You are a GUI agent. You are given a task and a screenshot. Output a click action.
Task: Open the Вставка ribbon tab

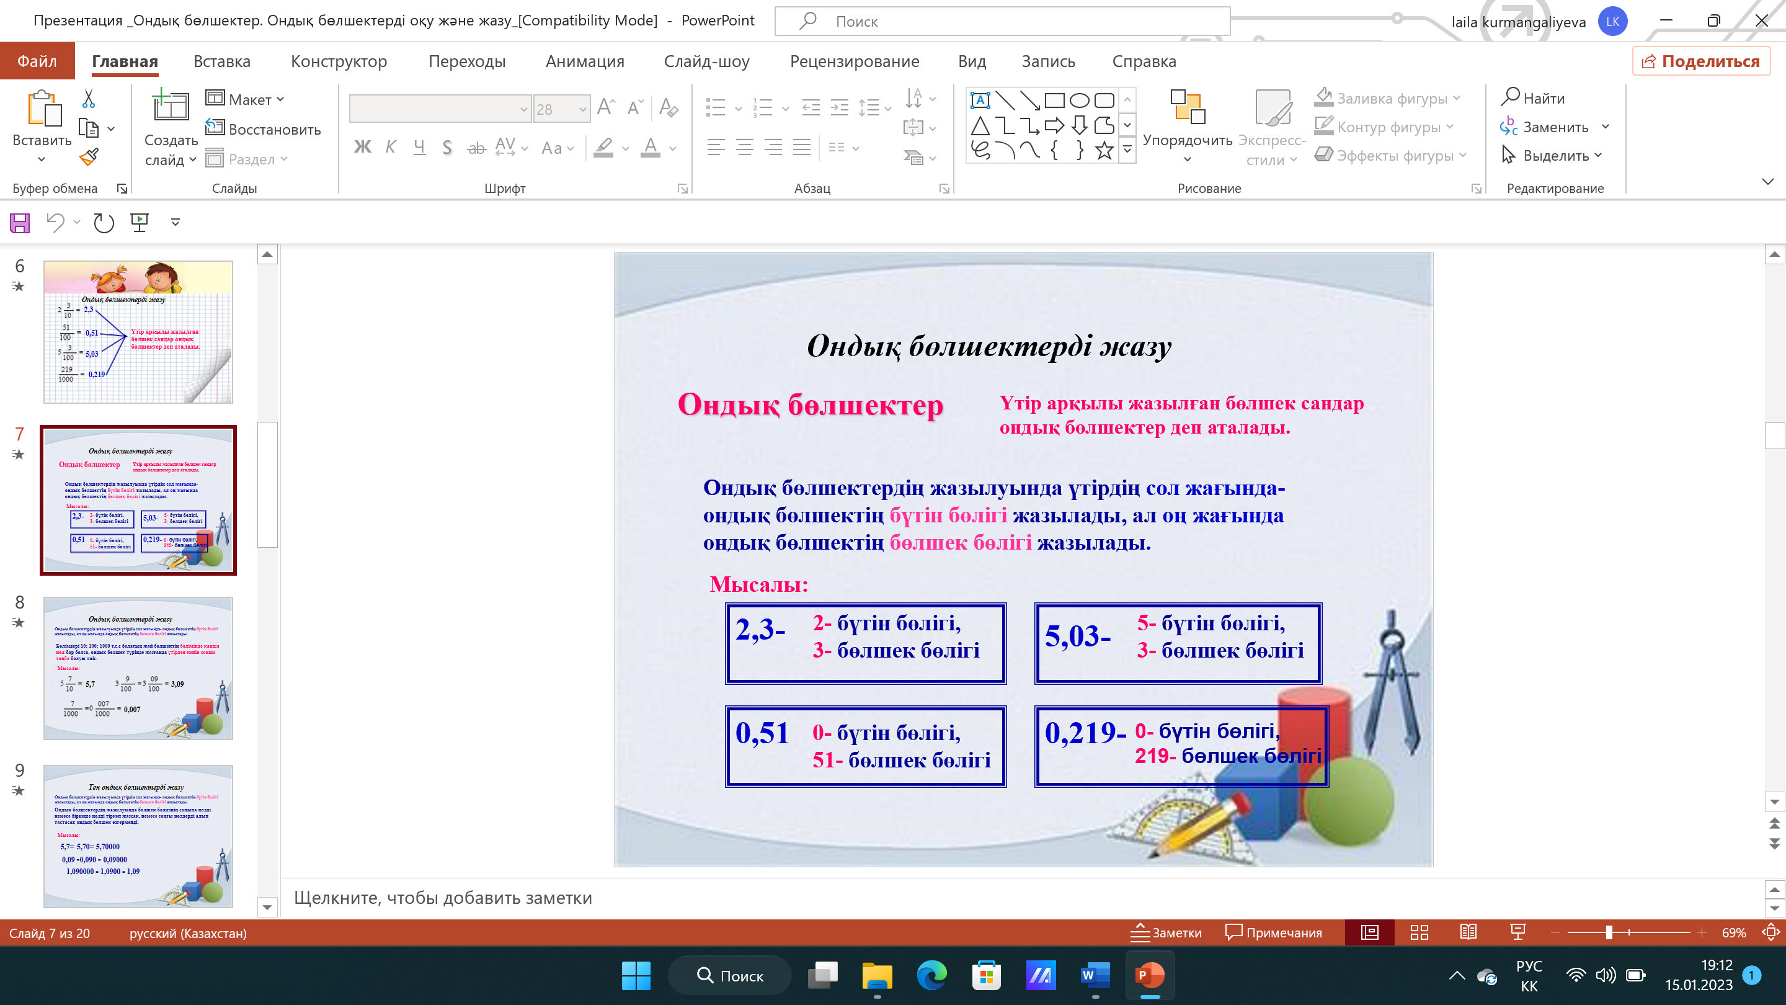coord(222,62)
